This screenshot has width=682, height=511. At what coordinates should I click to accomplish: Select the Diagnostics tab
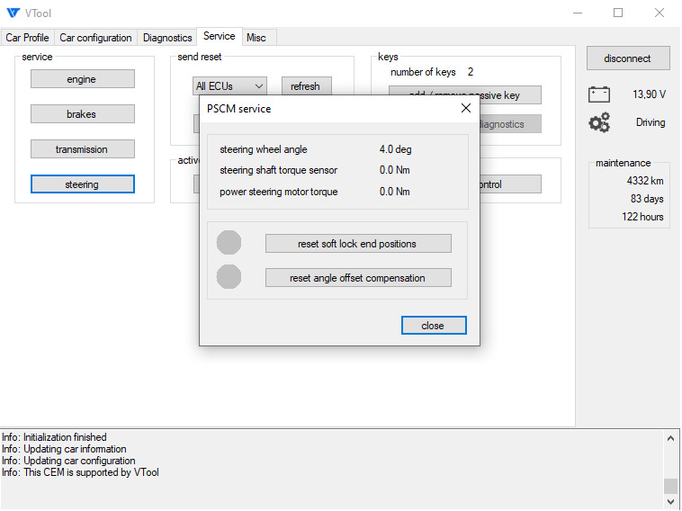pyautogui.click(x=167, y=38)
